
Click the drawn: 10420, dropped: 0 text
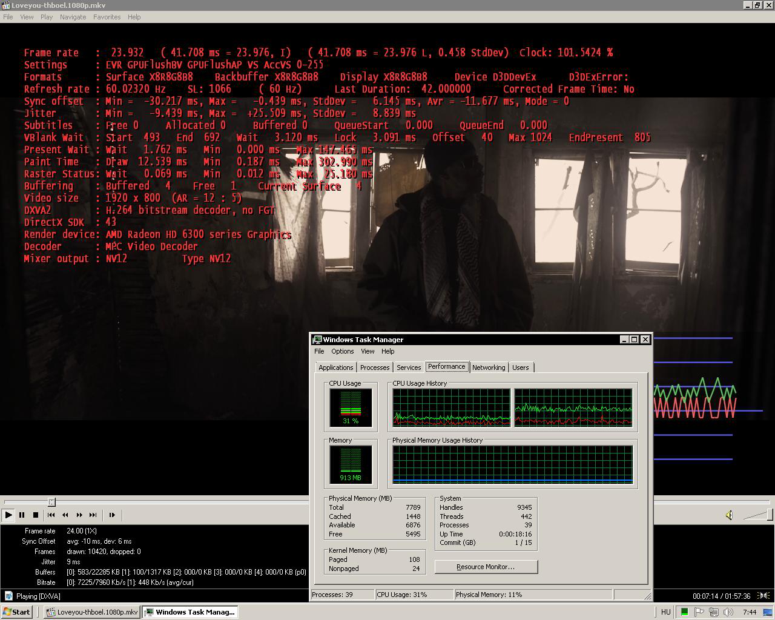(x=104, y=552)
